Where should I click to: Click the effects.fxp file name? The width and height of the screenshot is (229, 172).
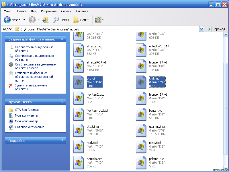[x=94, y=46]
